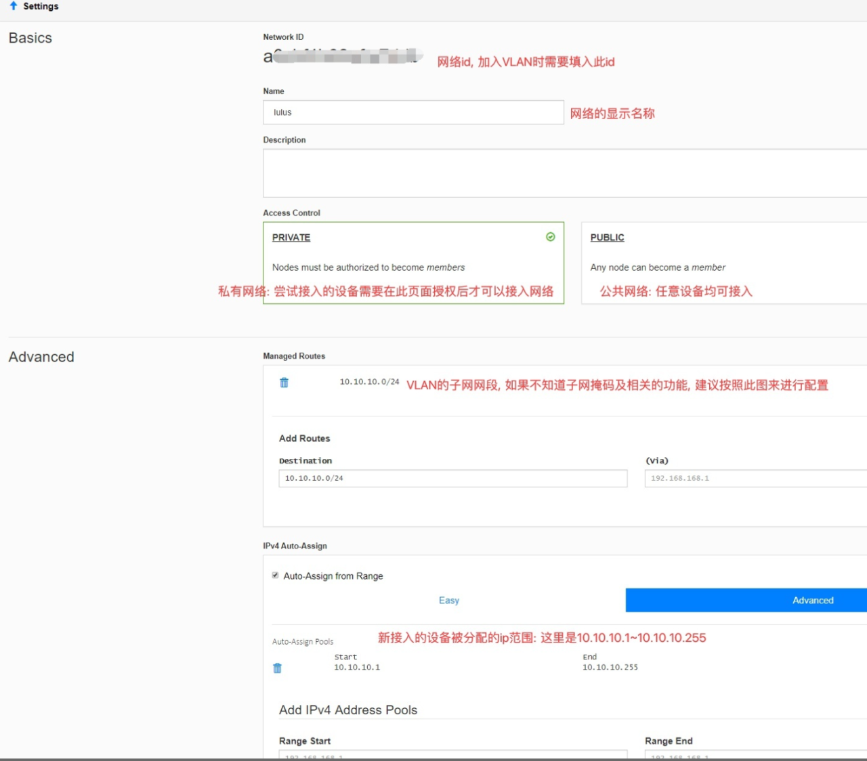Click the Settings section header

coord(41,6)
